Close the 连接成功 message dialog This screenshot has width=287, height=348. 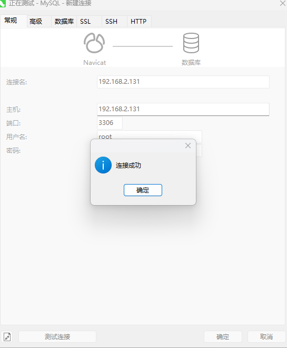pyautogui.click(x=188, y=146)
